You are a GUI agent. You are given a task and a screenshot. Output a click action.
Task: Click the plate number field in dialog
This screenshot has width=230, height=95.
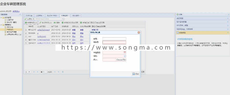click(114, 42)
